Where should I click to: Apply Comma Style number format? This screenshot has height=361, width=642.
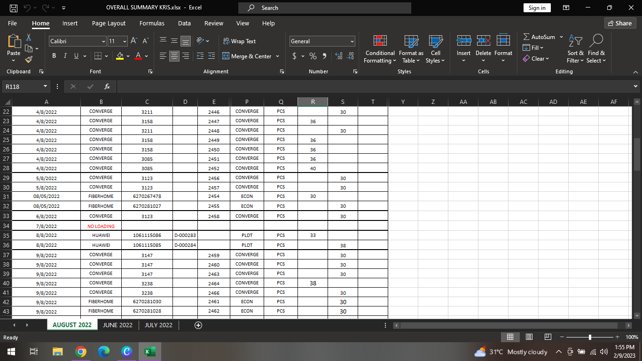pyautogui.click(x=324, y=56)
